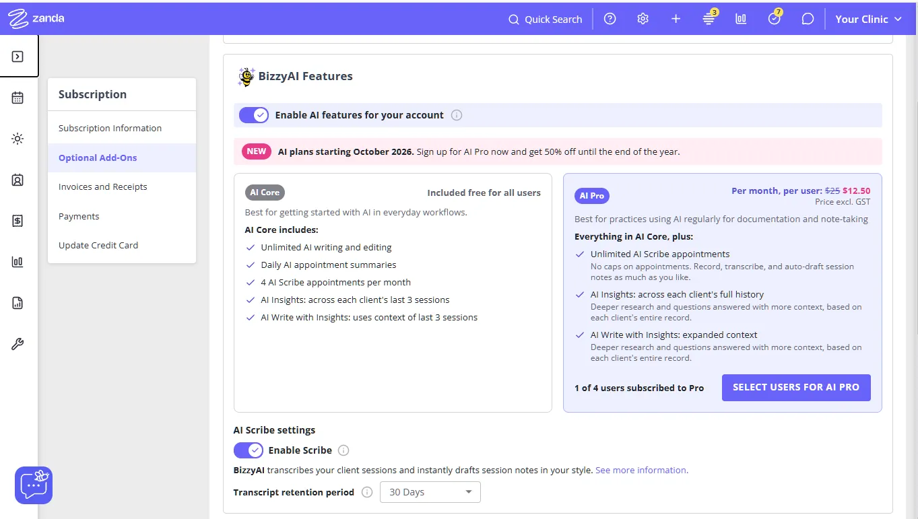
Task: Click '4 AI Scribe appointments per month'
Action: coord(336,282)
